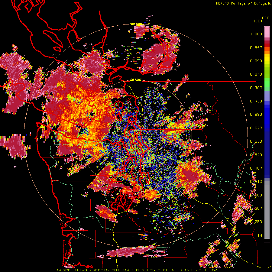The image size is (272, 272).
Task: Select the 0.840 scale value
Action: pyautogui.click(x=256, y=74)
